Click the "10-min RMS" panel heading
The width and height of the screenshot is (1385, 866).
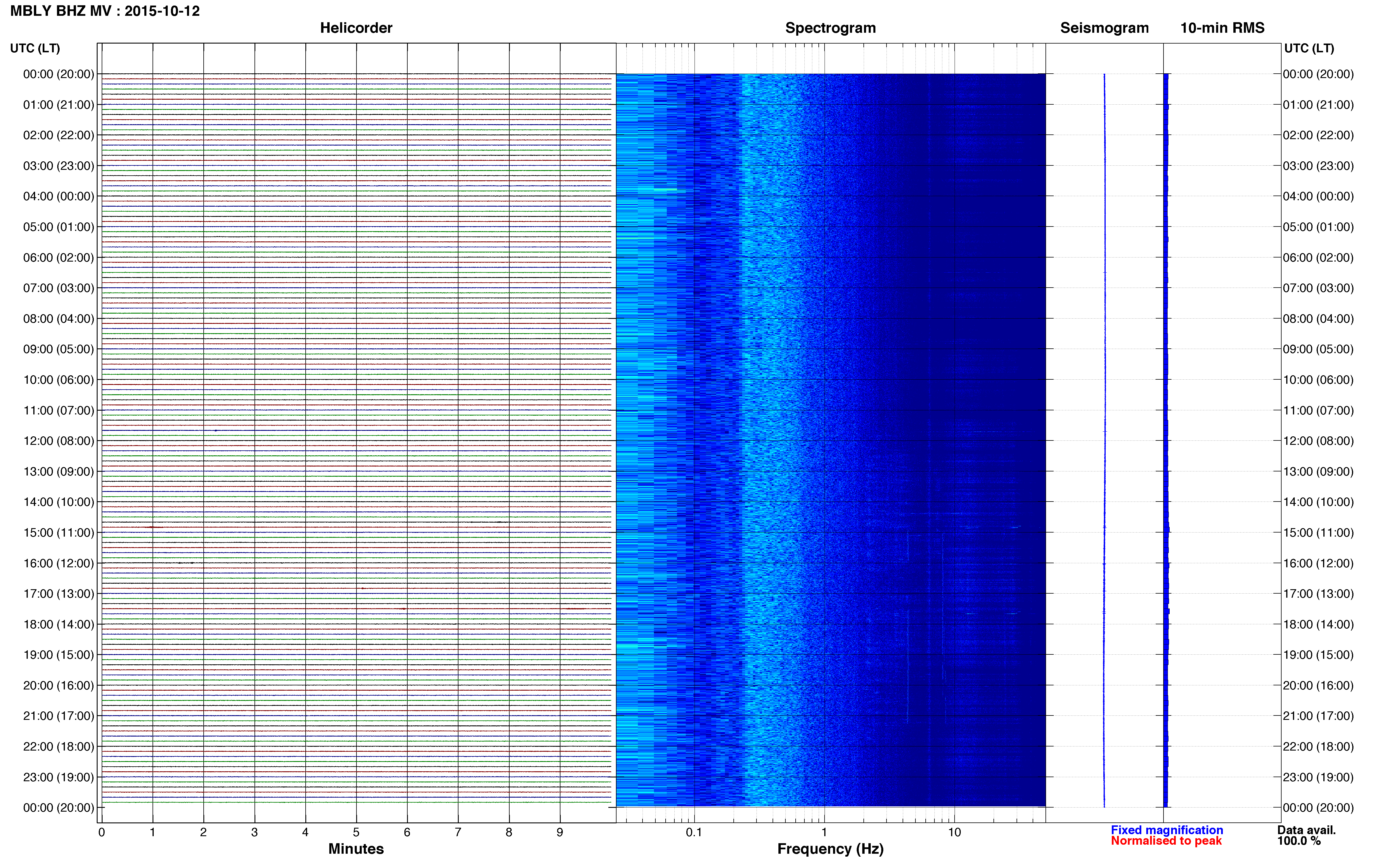pos(1223,28)
